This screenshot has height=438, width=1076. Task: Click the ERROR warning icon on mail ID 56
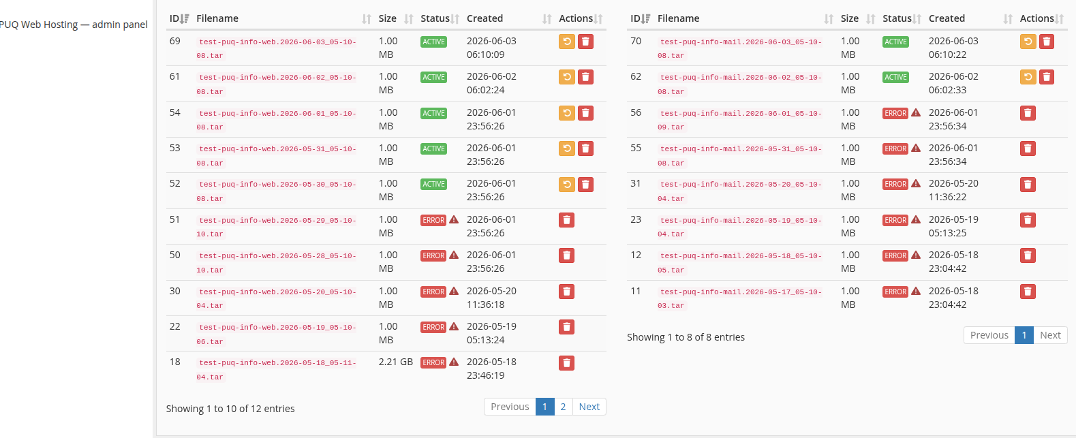pos(916,112)
